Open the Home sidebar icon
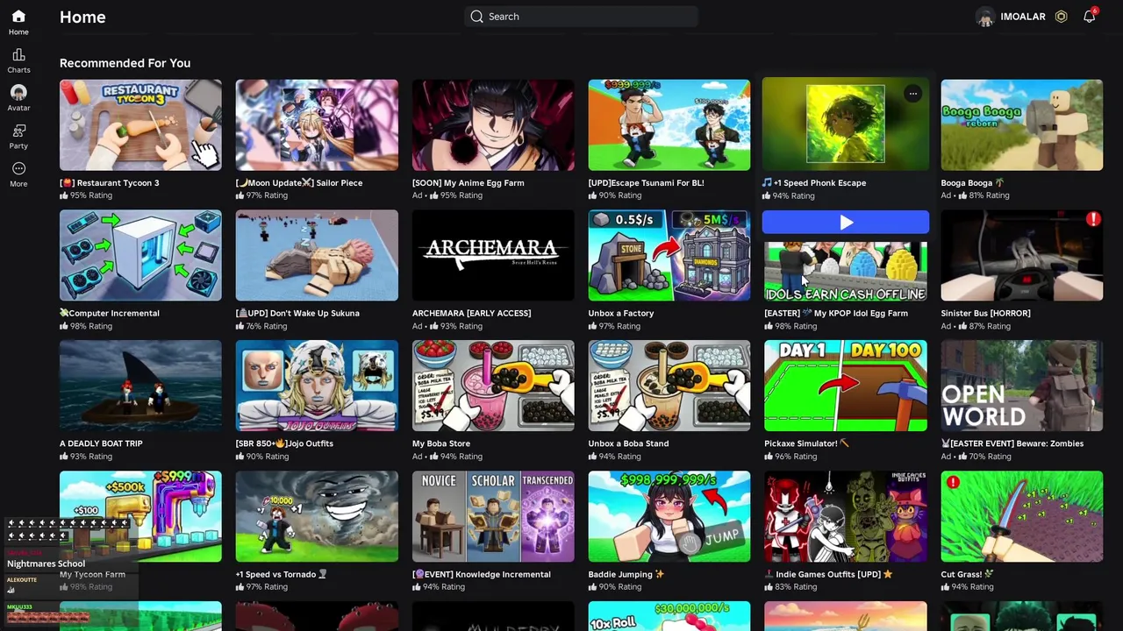1123x631 pixels. [18, 17]
